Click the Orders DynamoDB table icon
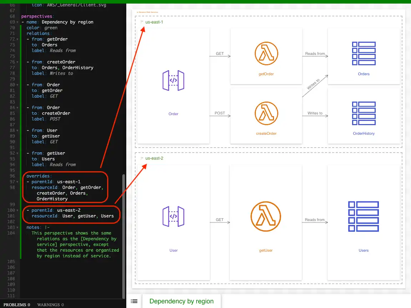This screenshot has height=308, width=411. pyautogui.click(x=364, y=53)
